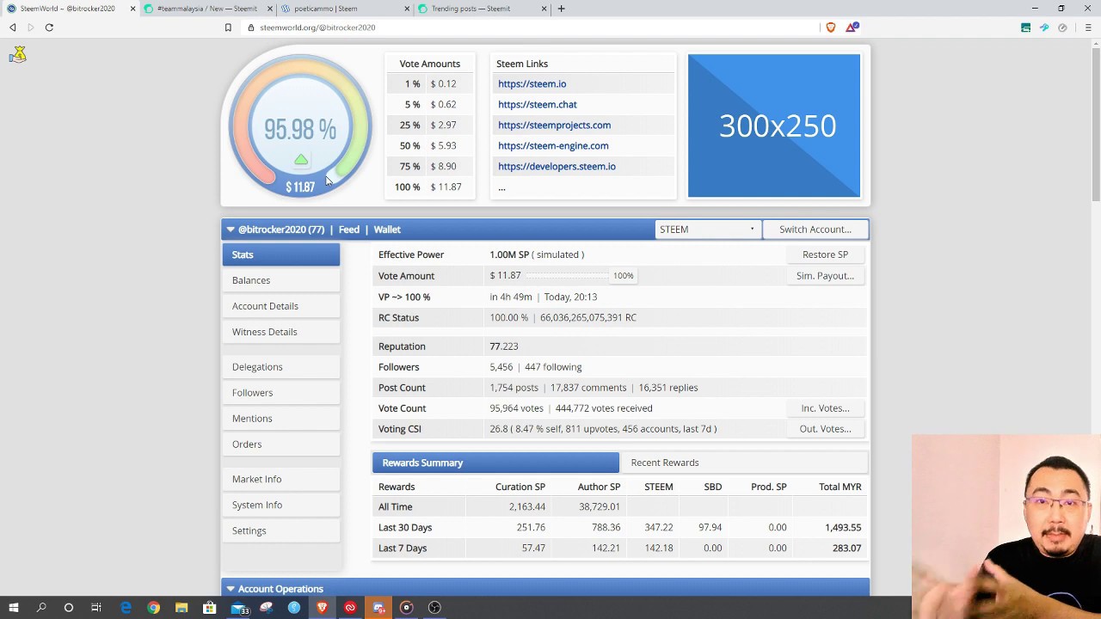1101x619 pixels.
Task: Open the https://steem.io link
Action: coord(532,83)
